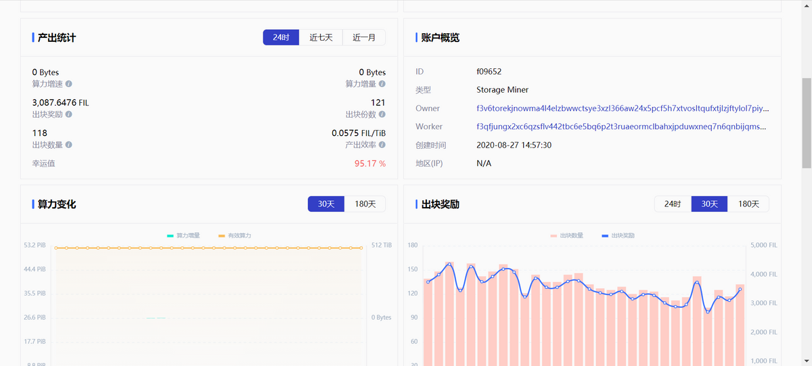Image resolution: width=812 pixels, height=366 pixels.
Task: Select 180天 range in 算力变化 panel
Action: (365, 204)
